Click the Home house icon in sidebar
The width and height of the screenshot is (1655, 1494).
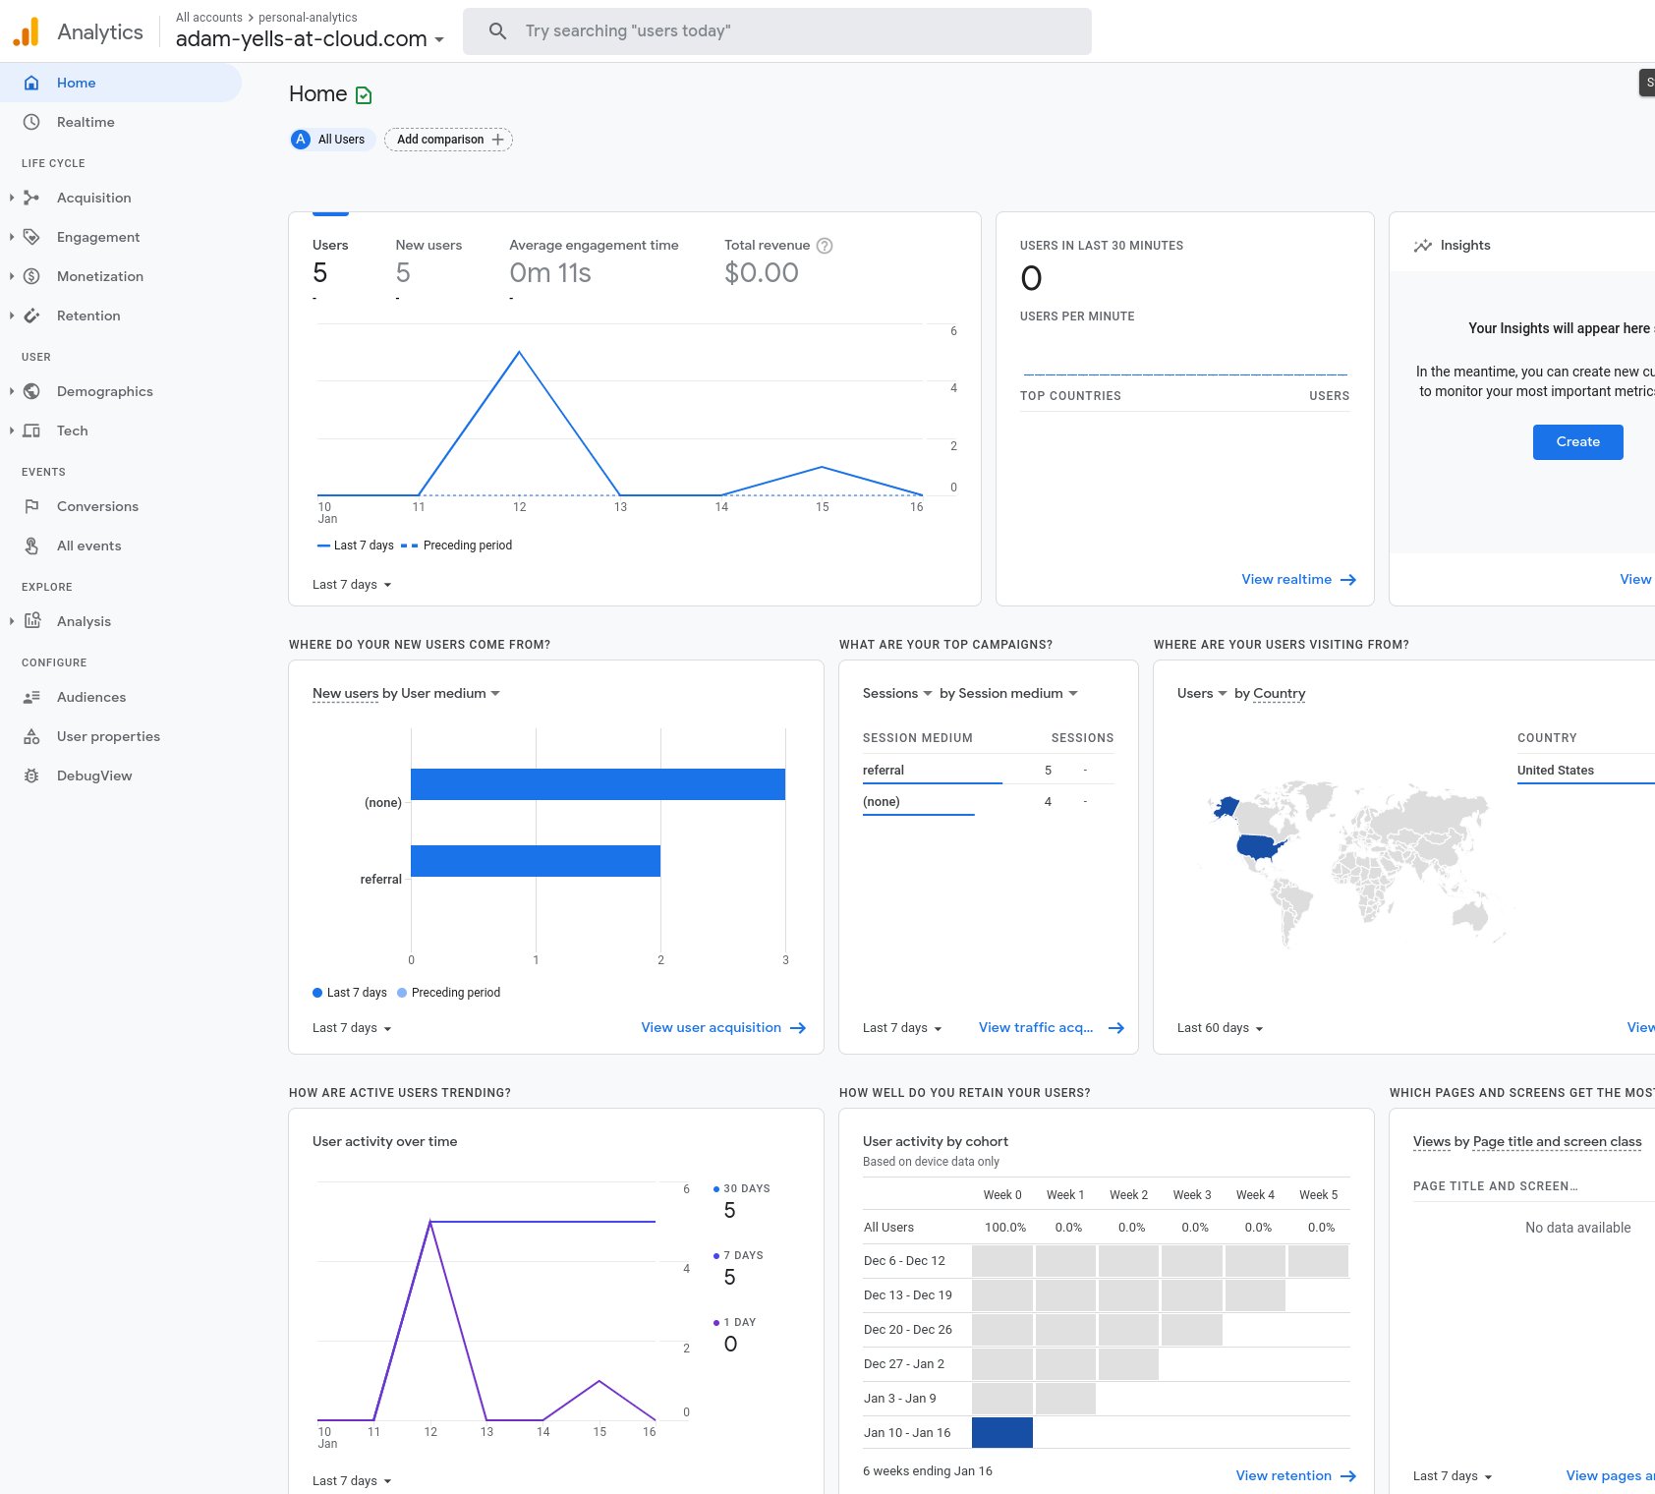(x=31, y=83)
